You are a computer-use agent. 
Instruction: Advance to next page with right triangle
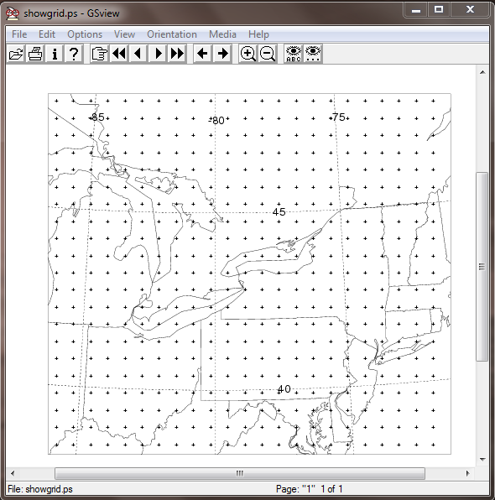click(x=158, y=54)
